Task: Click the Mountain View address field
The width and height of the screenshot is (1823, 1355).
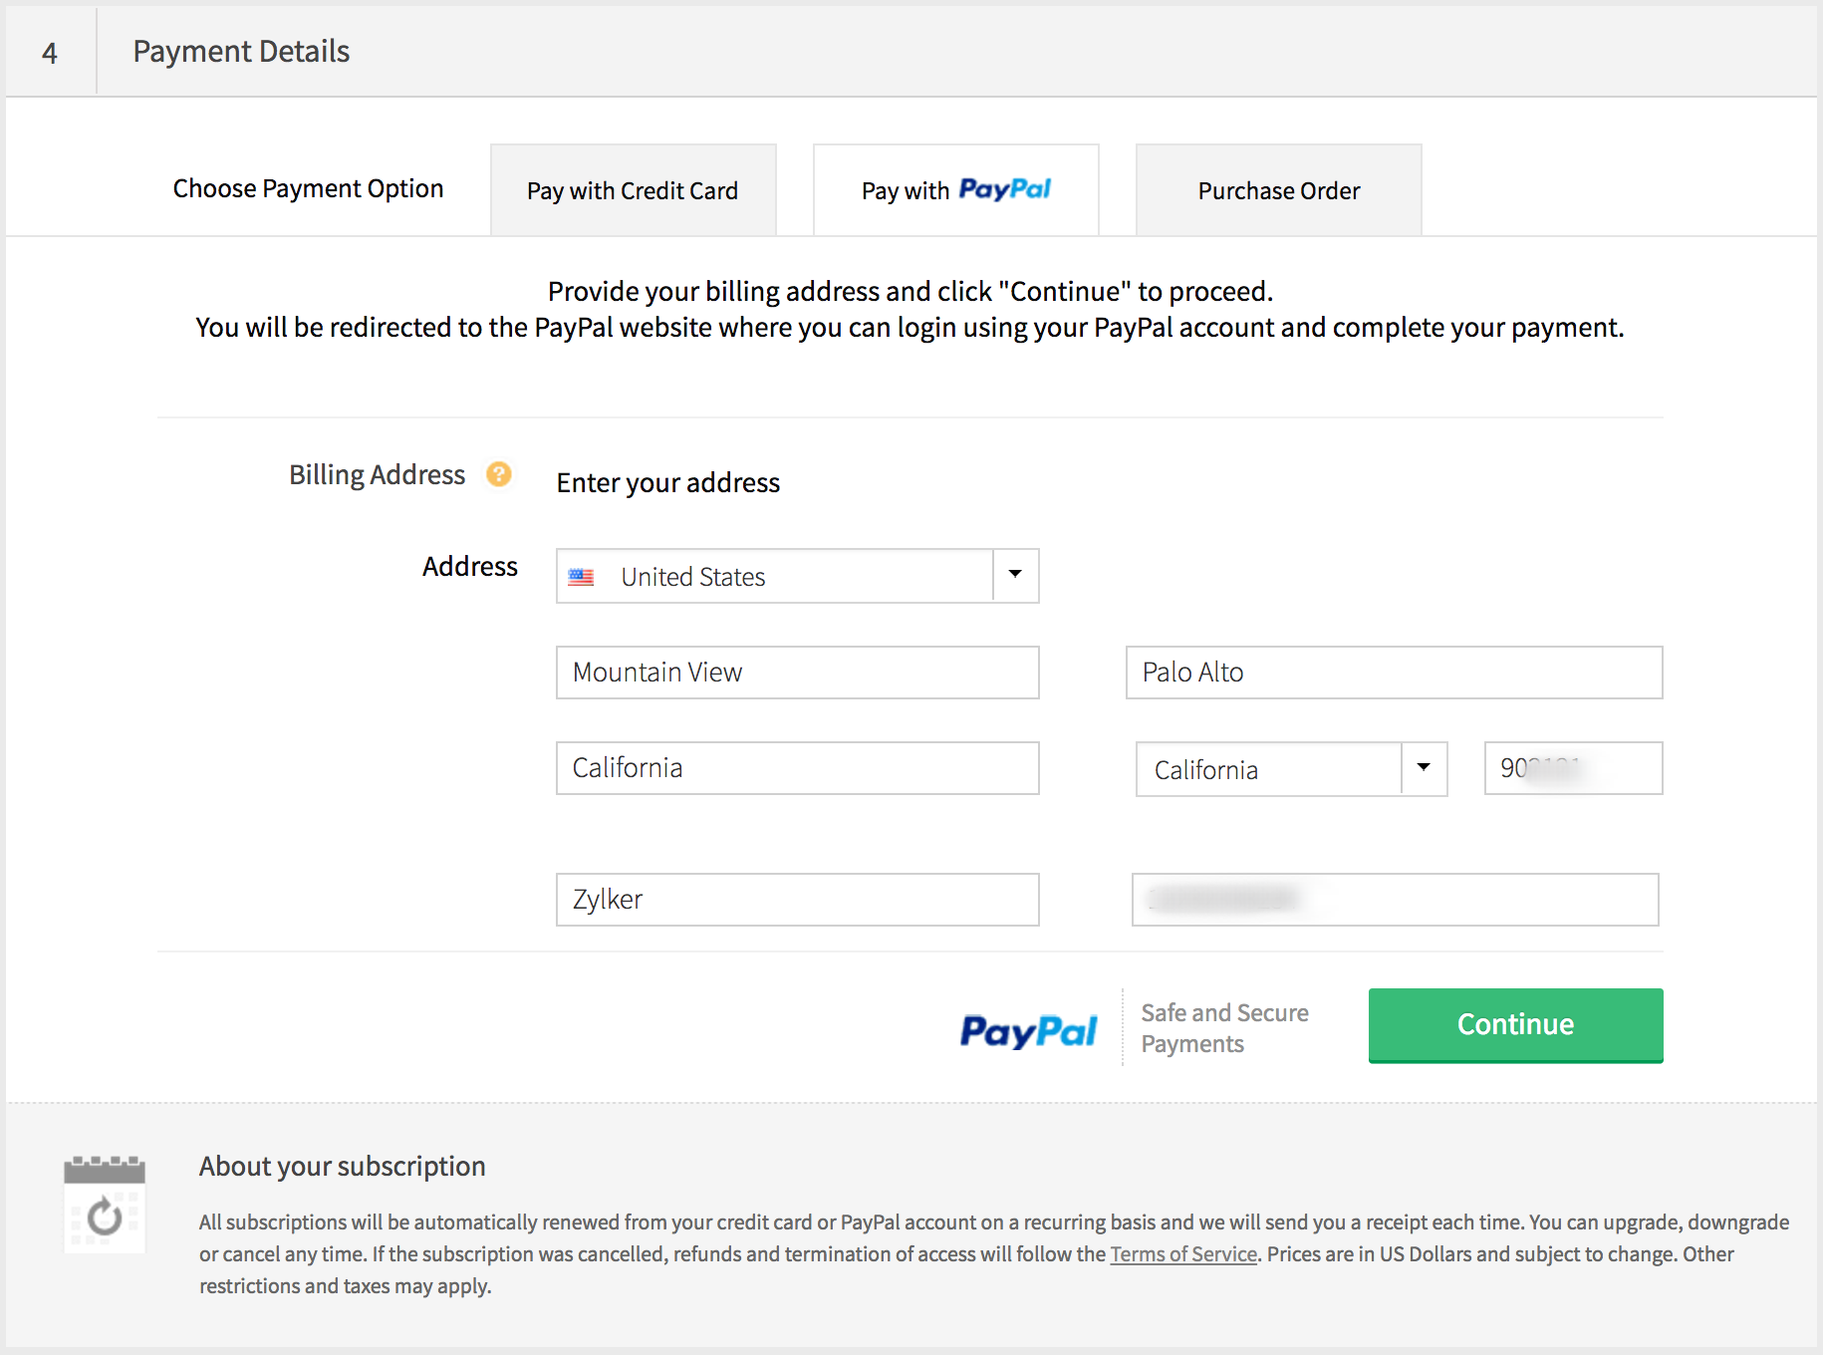Action: click(797, 673)
